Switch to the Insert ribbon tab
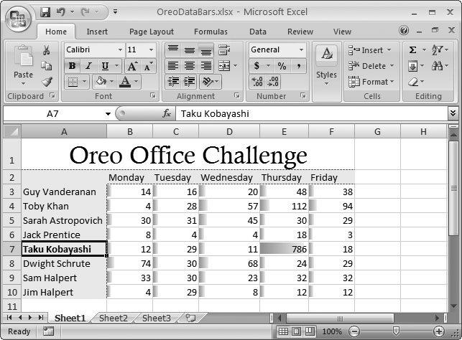The width and height of the screenshot is (462, 340). 97,32
